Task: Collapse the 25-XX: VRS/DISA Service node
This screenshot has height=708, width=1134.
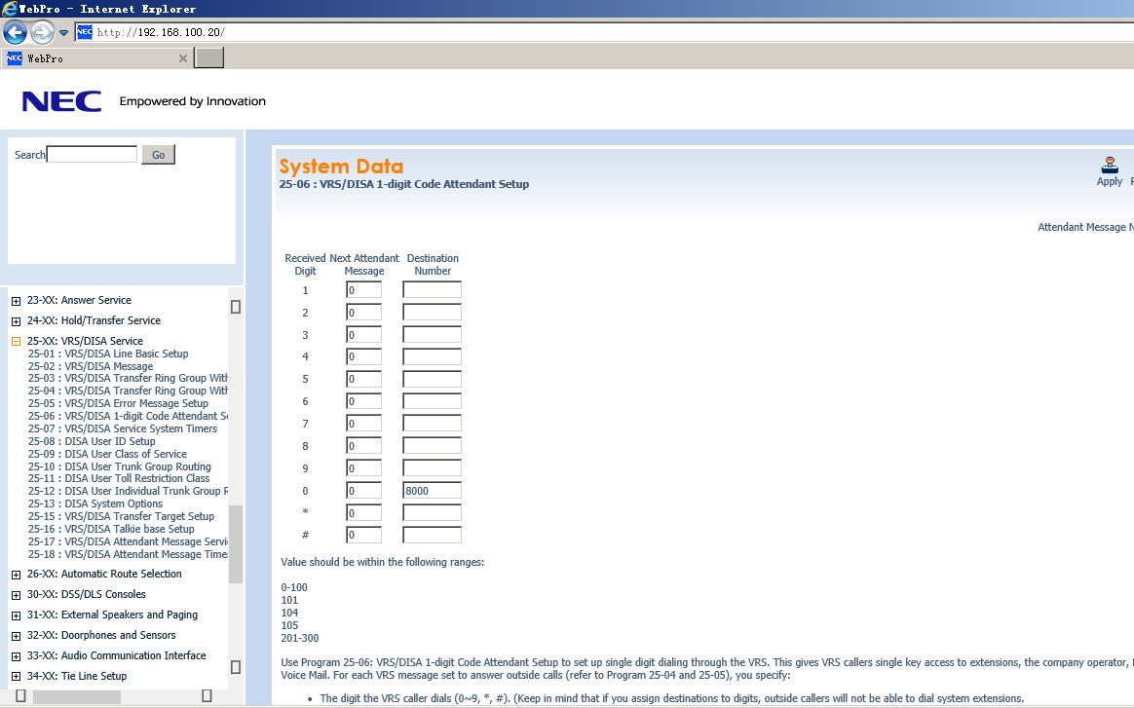Action: click(x=16, y=342)
